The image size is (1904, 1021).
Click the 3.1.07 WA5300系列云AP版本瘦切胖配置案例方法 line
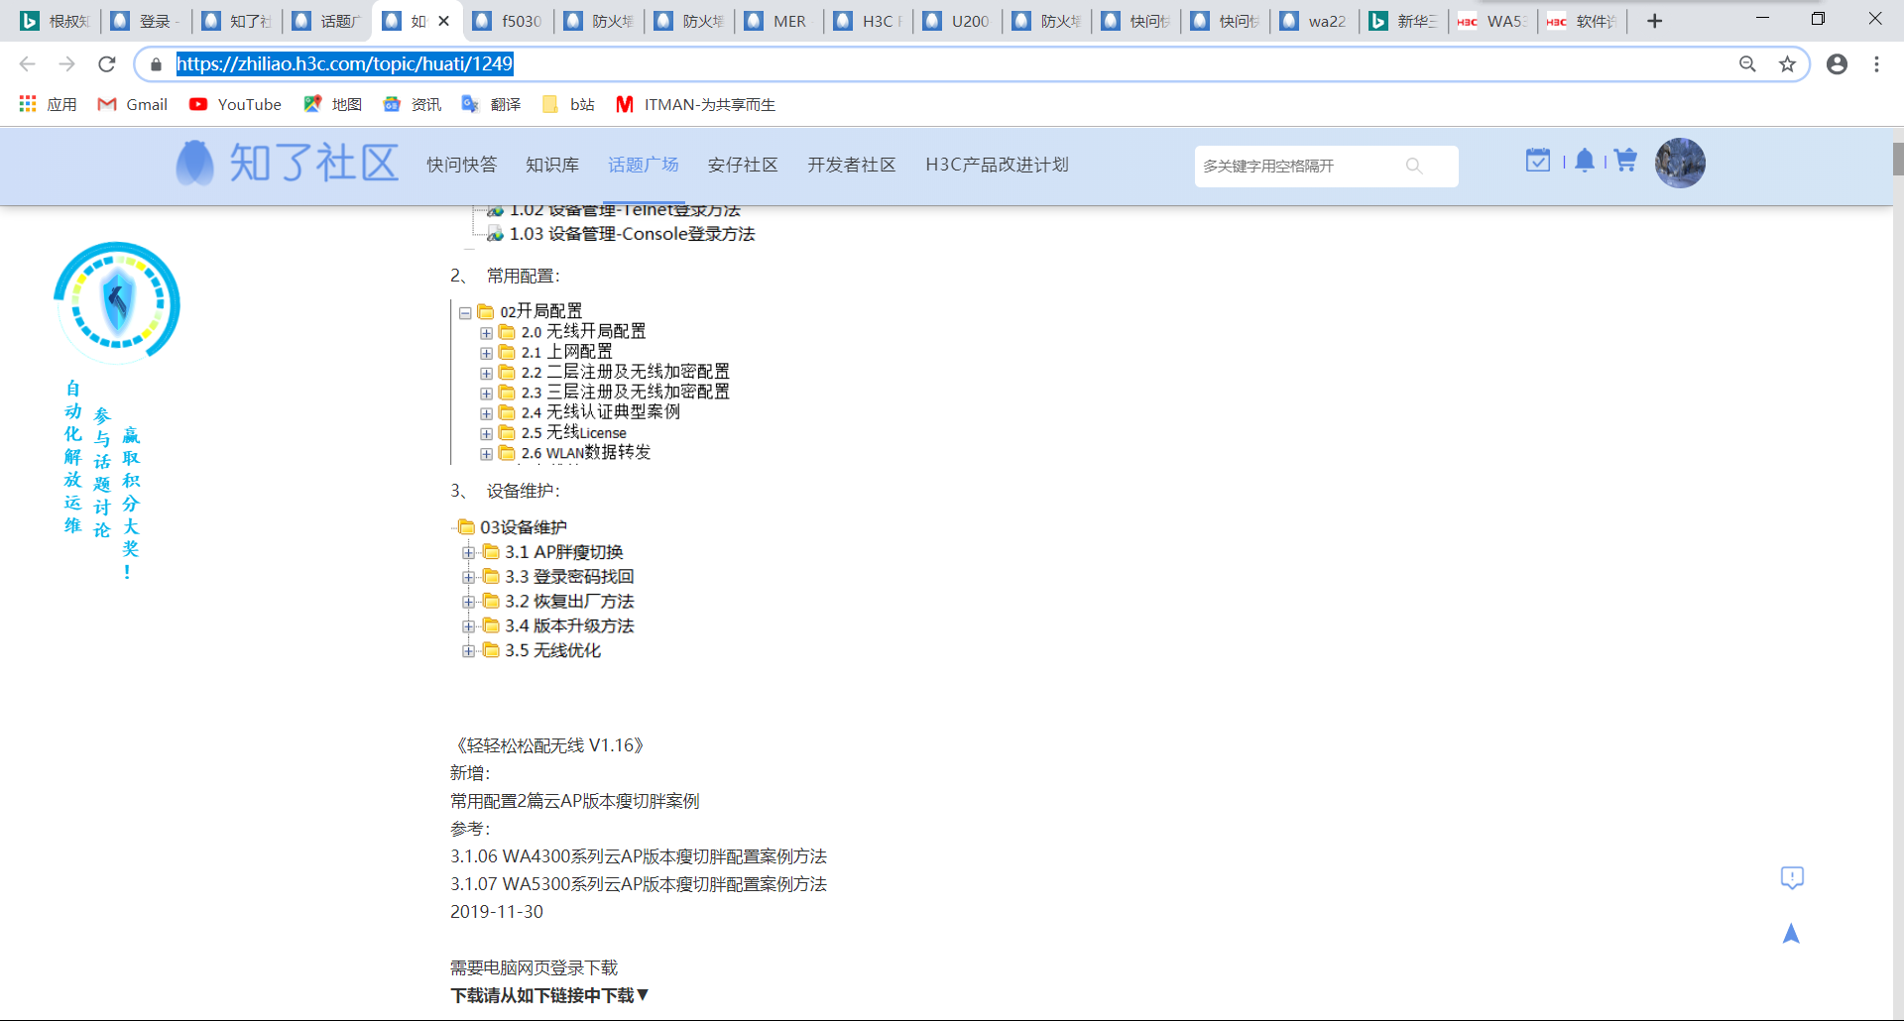639,884
